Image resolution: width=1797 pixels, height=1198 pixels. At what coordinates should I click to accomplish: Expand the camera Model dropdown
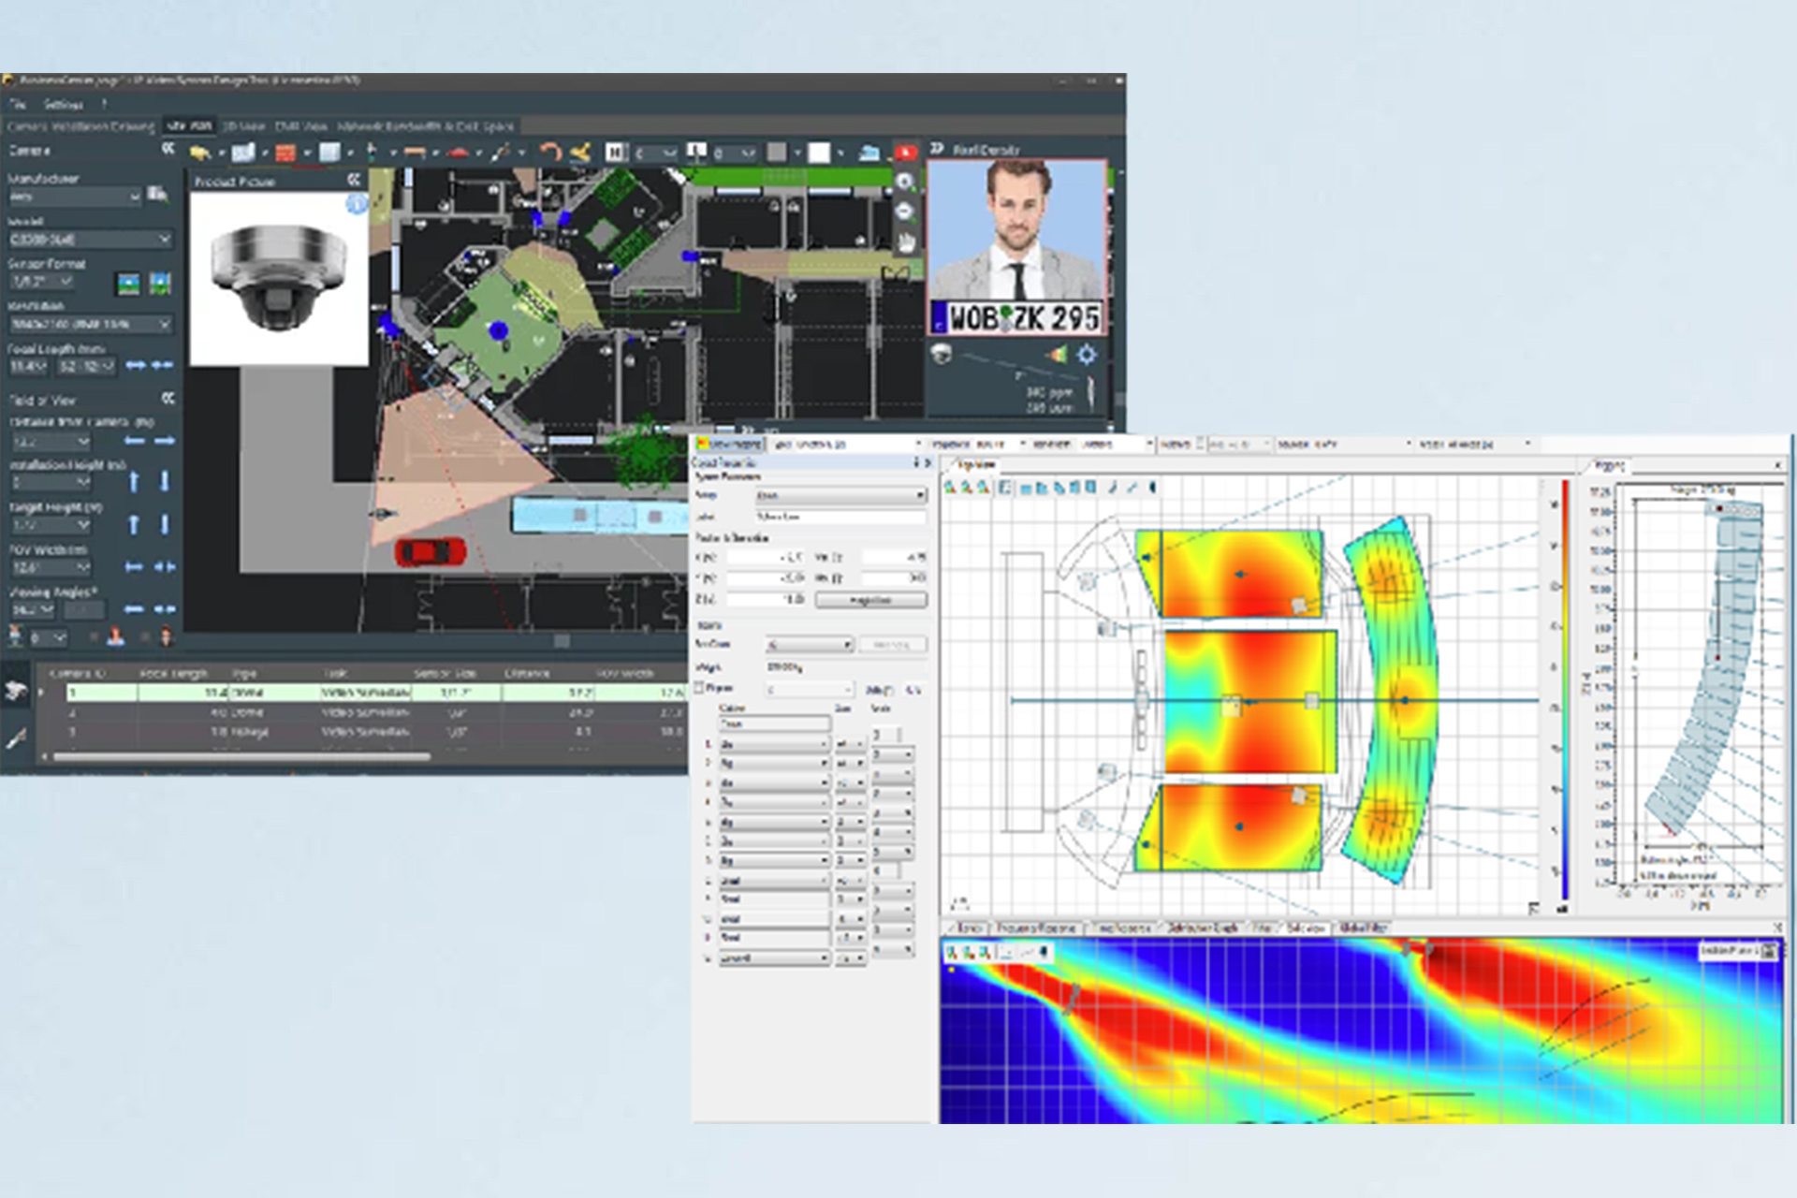164,240
